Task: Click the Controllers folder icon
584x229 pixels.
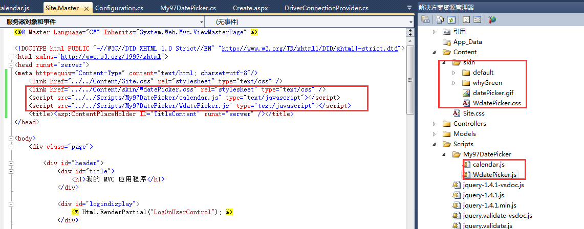Action: coord(446,123)
